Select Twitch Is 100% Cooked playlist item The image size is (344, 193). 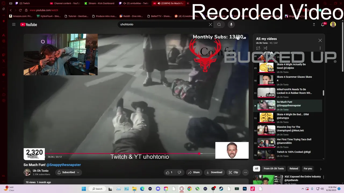coord(288,155)
